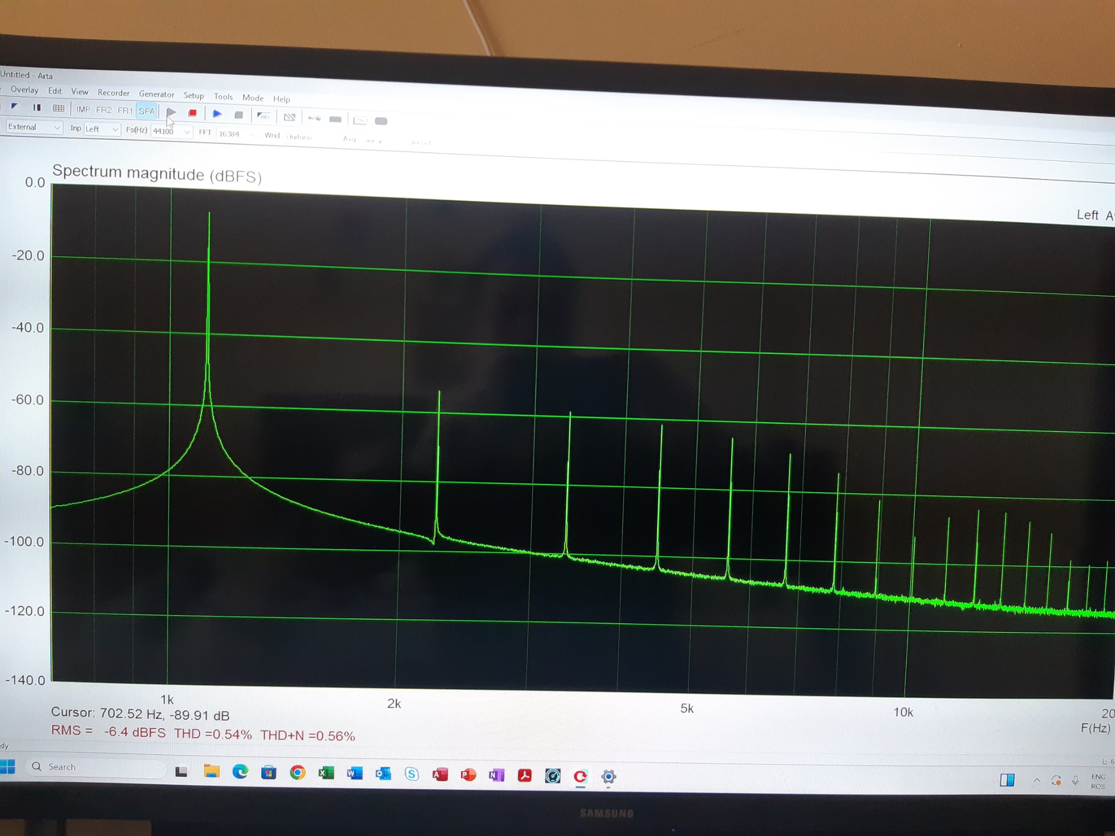Select SPA spectrum analyzer mode
Image resolution: width=1115 pixels, height=836 pixels.
[146, 111]
